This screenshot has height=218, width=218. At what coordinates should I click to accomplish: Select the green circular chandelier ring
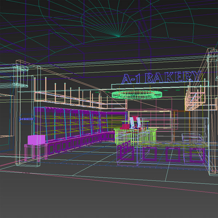click(x=137, y=94)
